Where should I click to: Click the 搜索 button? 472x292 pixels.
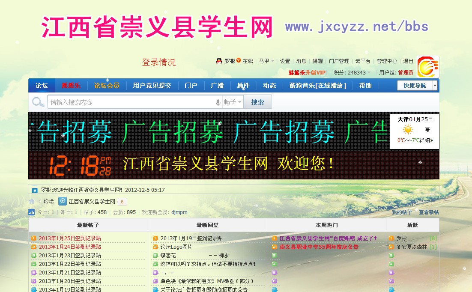click(258, 102)
